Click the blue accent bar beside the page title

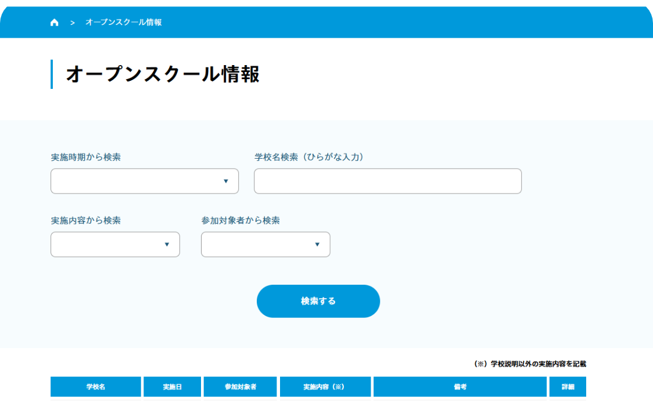[x=53, y=73]
